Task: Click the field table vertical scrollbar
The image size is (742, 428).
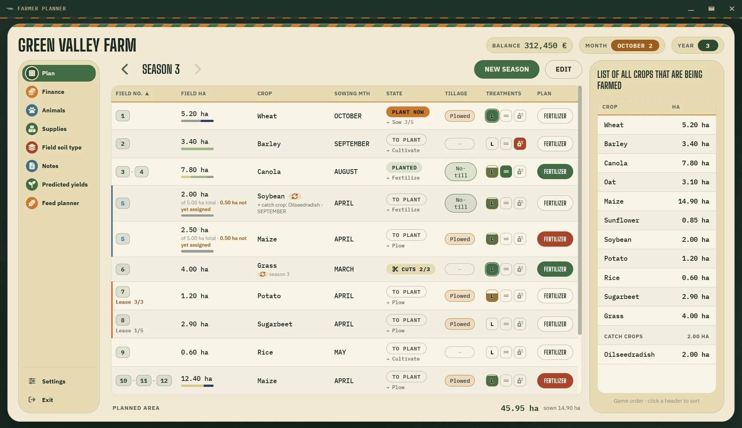Action: (580, 210)
